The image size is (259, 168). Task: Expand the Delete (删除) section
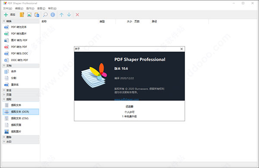click(21, 137)
